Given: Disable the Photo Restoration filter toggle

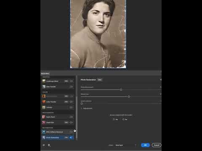Looking at the screenshot, I should pyautogui.click(x=72, y=138).
